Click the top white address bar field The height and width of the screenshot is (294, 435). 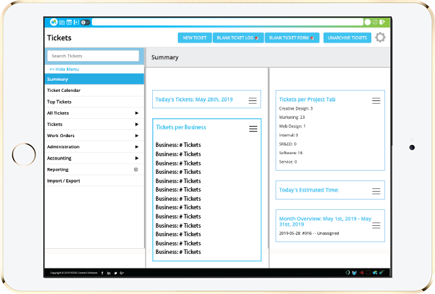click(228, 22)
